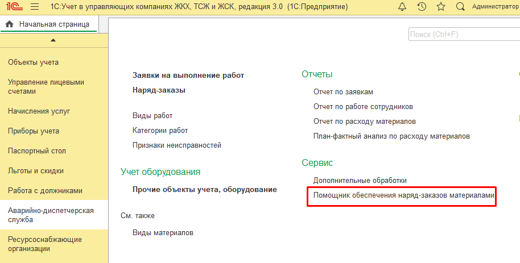
Task: Click the global search magnifier icon
Action: (x=460, y=7)
